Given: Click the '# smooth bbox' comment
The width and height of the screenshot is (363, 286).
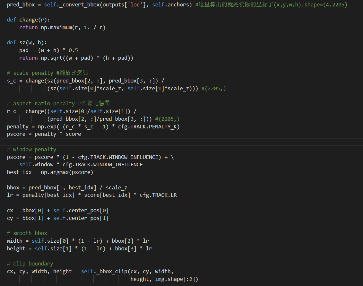Looking at the screenshot, I should tap(27, 233).
